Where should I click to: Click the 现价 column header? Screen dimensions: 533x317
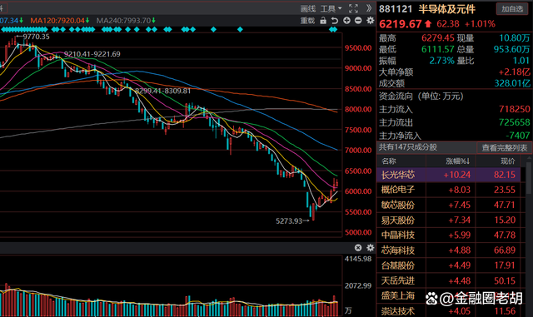[507, 161]
